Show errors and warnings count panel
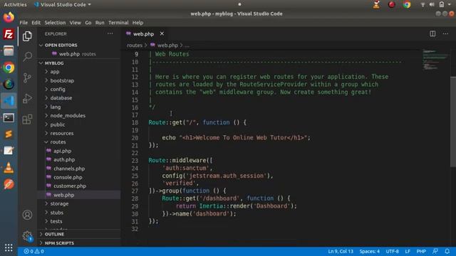The width and height of the screenshot is (456, 256). click(x=33, y=251)
